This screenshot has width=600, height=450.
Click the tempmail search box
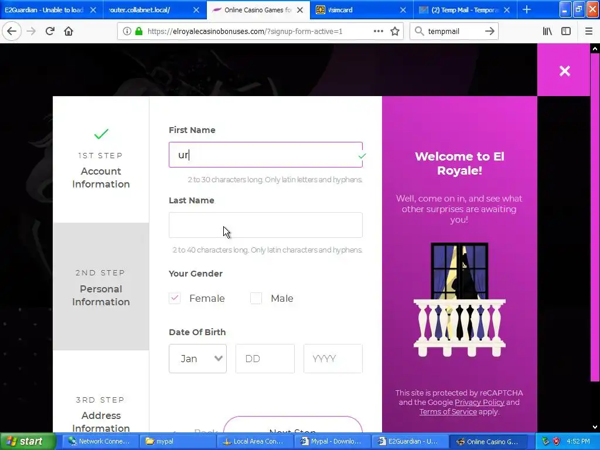click(x=454, y=32)
